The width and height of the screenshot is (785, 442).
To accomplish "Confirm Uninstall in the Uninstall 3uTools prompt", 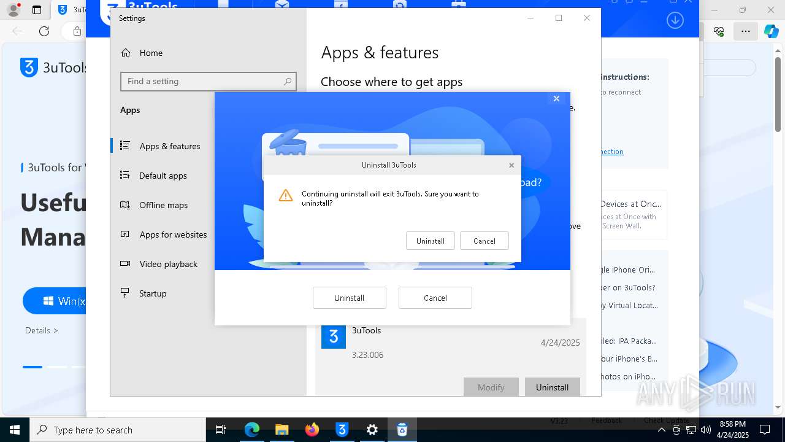I will (430, 241).
